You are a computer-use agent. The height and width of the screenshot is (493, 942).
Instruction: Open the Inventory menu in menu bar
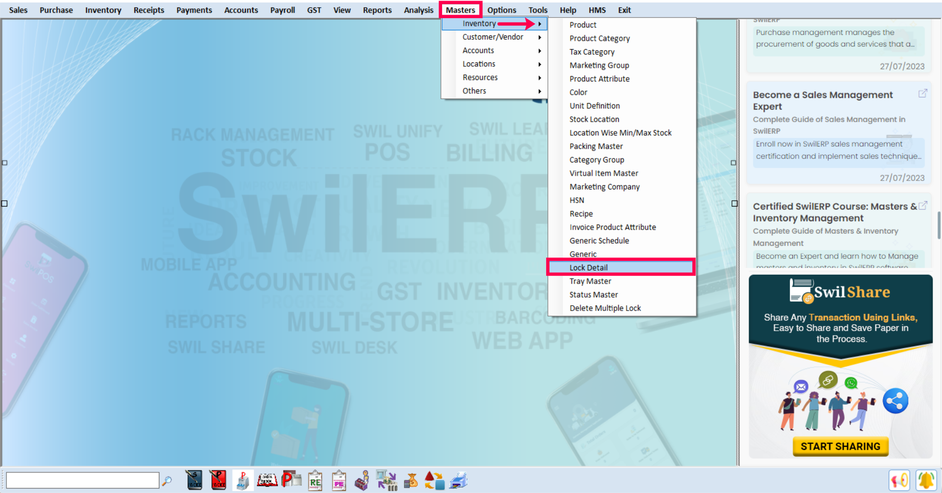103,10
